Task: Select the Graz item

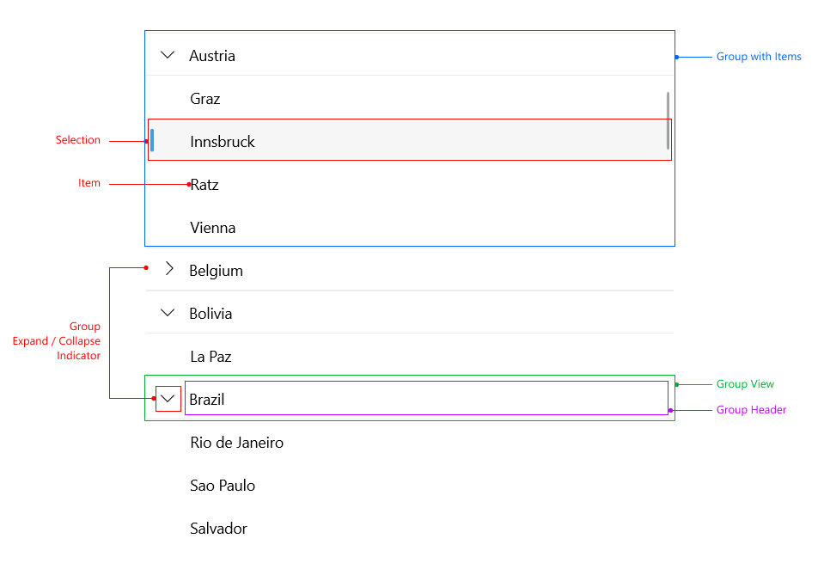Action: coord(205,99)
